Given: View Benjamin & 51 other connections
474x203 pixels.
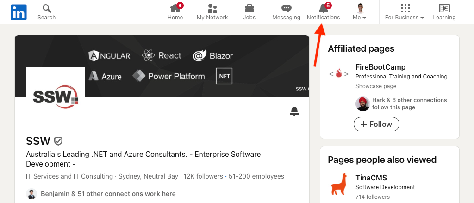Looking at the screenshot, I should (x=108, y=194).
